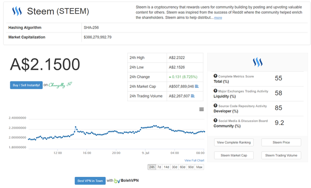
Task: Switch chart range to 60d
Action: [x=183, y=167]
